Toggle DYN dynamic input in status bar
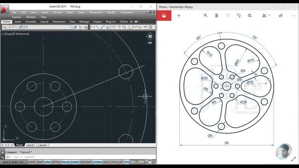The image size is (299, 168). point(114,162)
